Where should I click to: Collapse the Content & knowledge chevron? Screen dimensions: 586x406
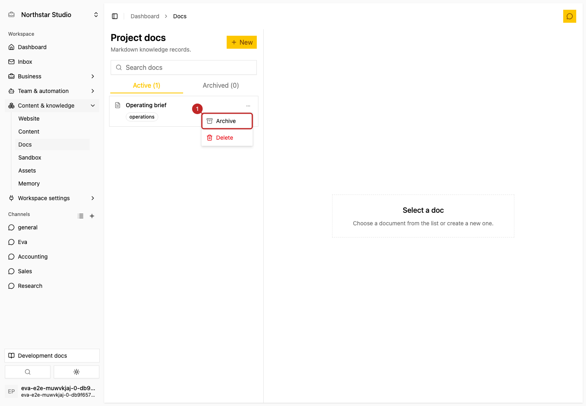pos(93,106)
